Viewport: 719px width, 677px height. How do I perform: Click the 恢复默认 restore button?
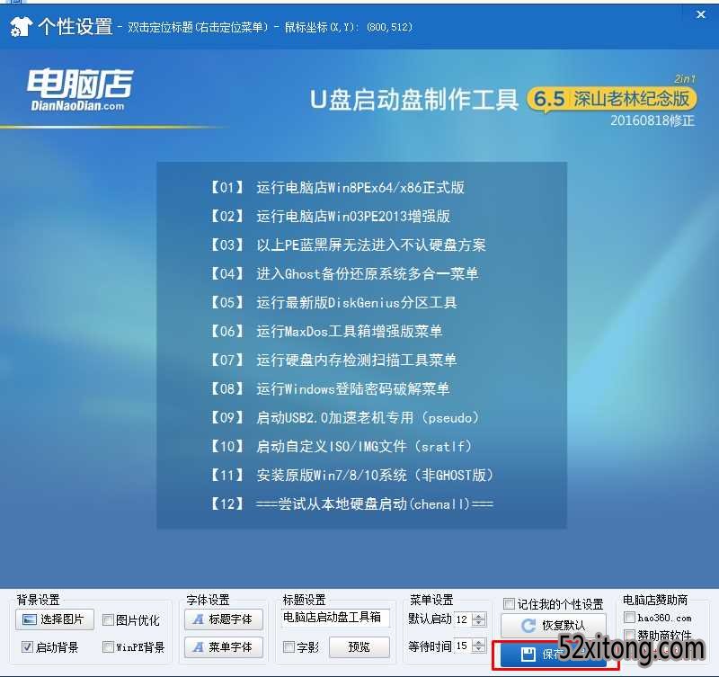click(x=554, y=625)
